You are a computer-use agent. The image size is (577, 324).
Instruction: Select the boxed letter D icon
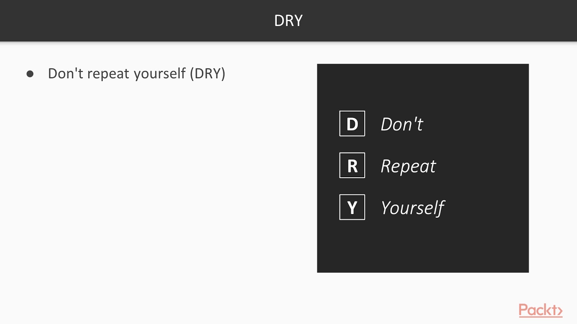352,124
